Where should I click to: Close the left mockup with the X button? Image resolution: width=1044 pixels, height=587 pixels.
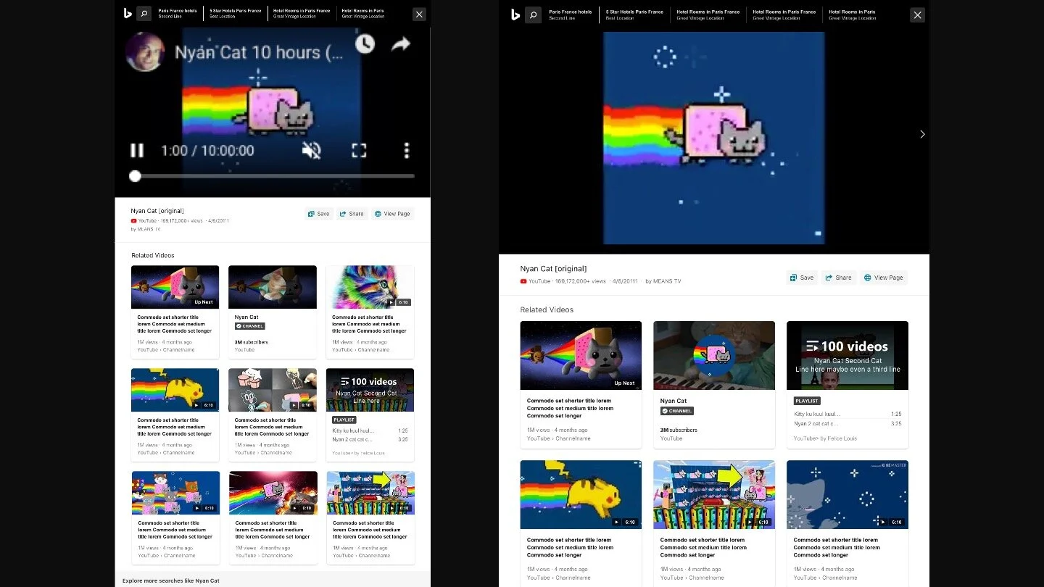pos(419,14)
